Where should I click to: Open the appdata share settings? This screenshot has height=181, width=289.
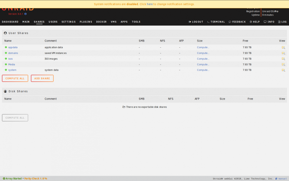(x=13, y=47)
